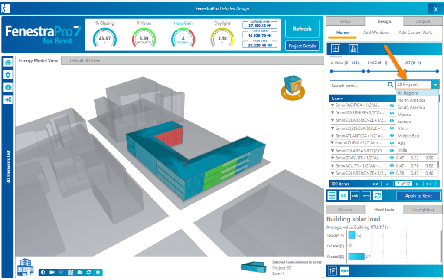Screen dimensions: 444x280
Task: Click the large building icon below the model
Action: pyautogui.click(x=25, y=267)
